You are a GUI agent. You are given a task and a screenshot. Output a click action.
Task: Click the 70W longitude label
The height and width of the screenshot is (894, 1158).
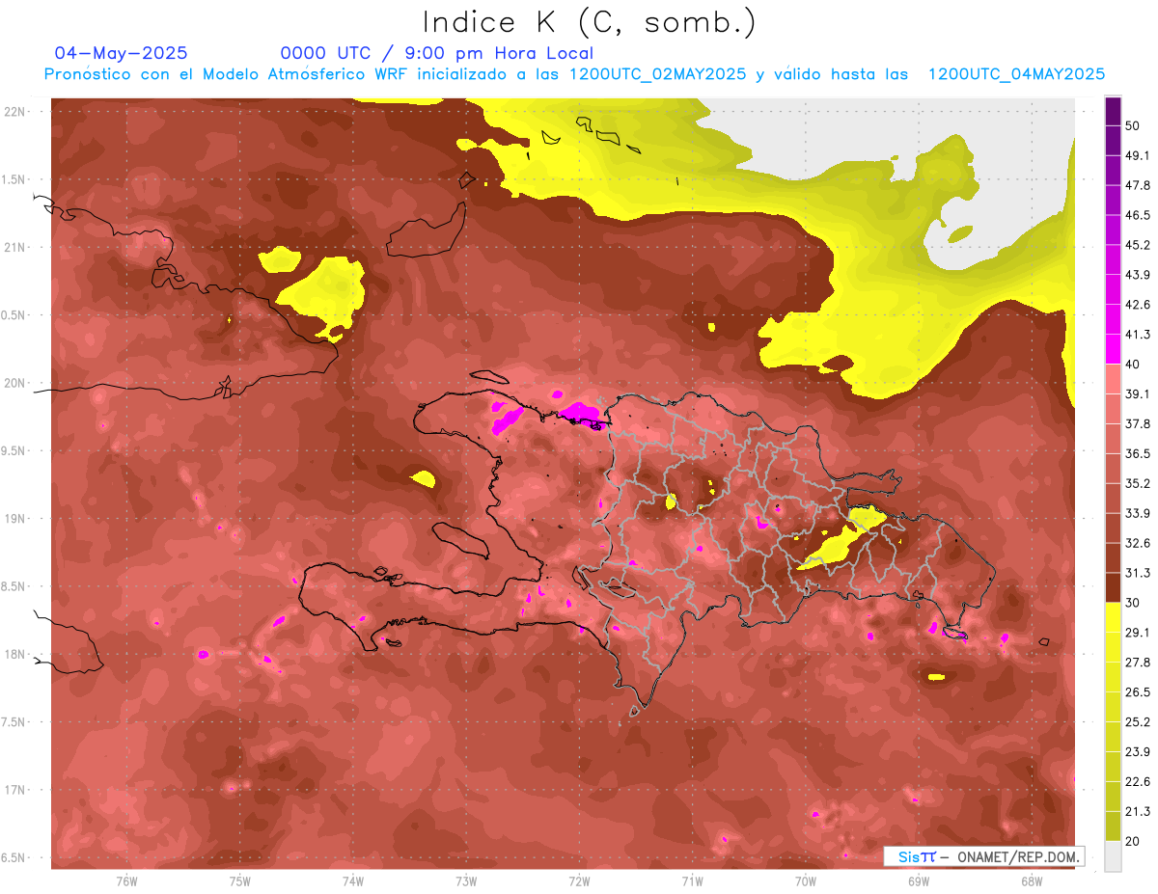pos(806,880)
